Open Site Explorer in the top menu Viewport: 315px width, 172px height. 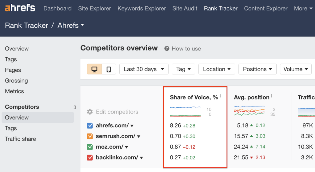click(94, 8)
